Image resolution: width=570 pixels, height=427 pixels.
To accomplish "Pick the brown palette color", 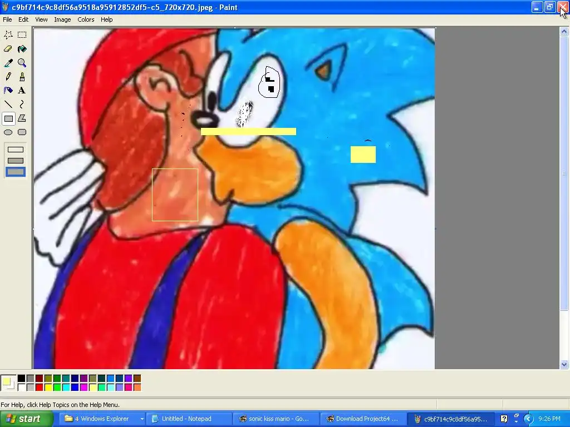I will point(137,378).
